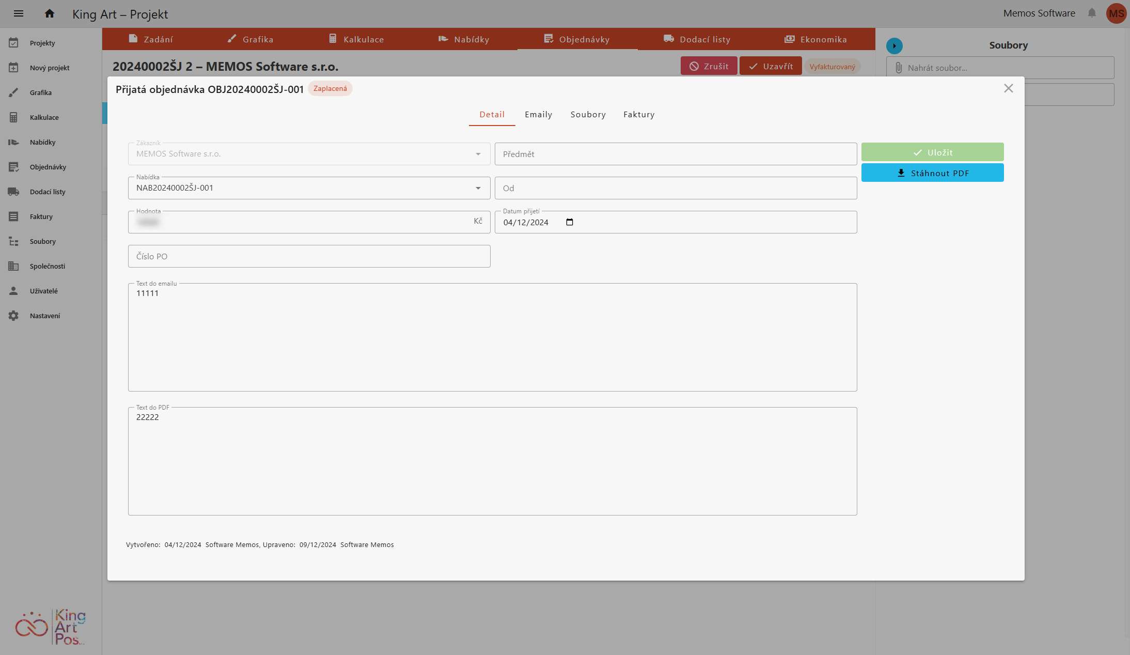The image size is (1130, 655).
Task: Click the Stáhnout PDF button
Action: 932,173
